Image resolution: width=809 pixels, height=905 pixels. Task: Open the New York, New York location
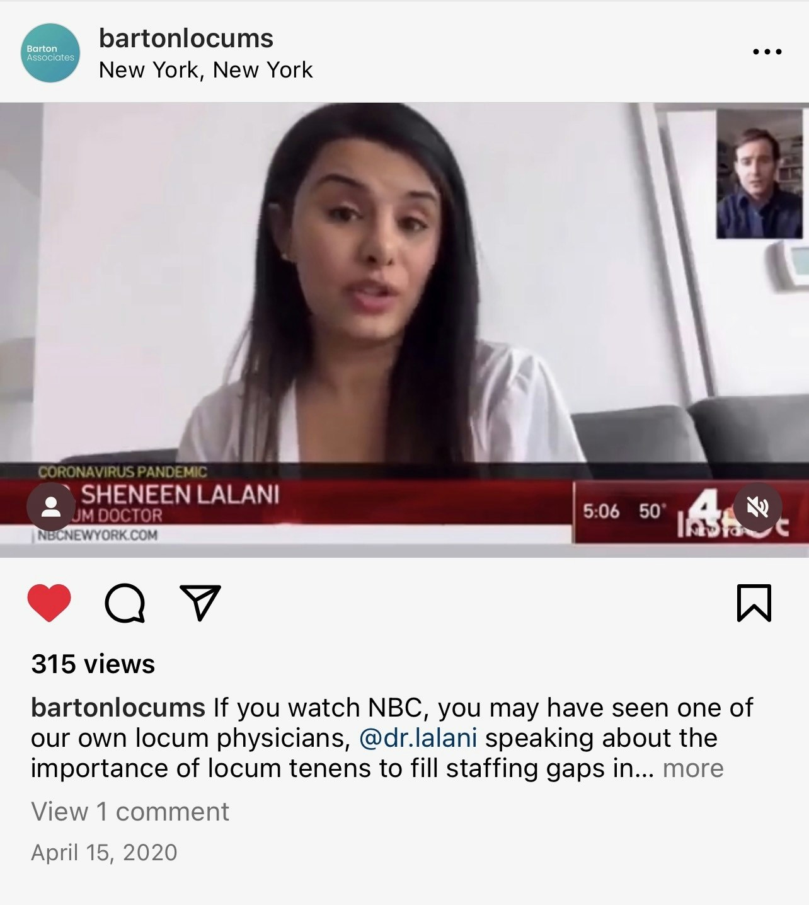[205, 70]
